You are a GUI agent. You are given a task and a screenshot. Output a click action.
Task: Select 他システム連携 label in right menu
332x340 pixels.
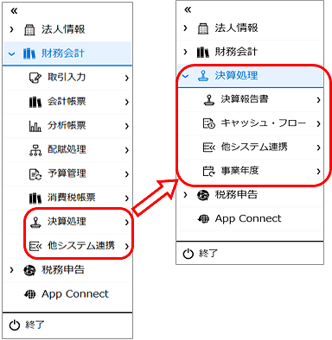coord(254,147)
